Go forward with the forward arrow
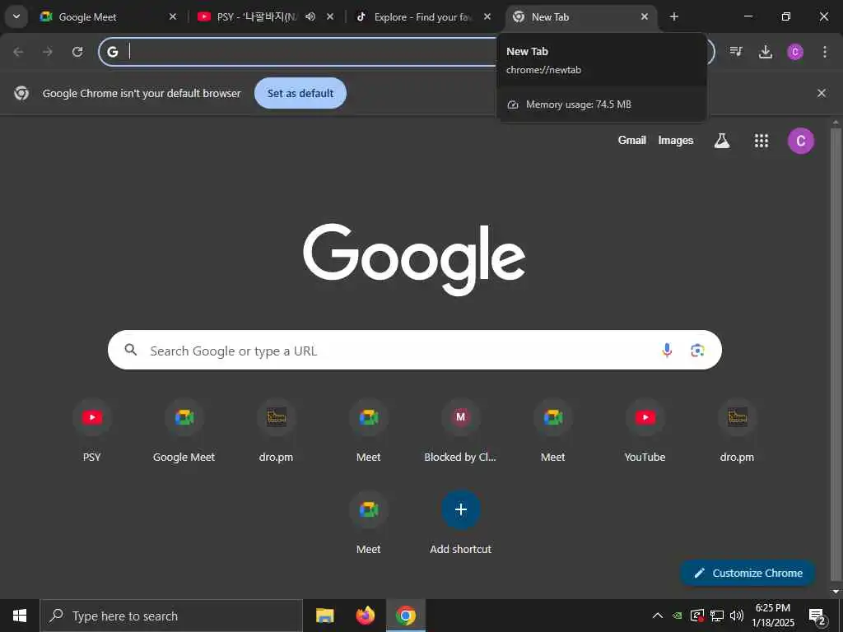843x632 pixels. [48, 52]
